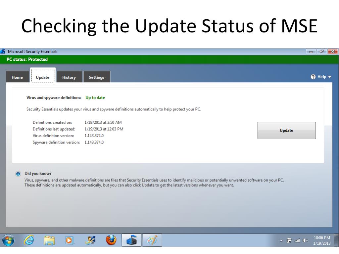This screenshot has height=254, width=339.
Task: Close the Microsoft Security Essentials window
Action: (333, 52)
